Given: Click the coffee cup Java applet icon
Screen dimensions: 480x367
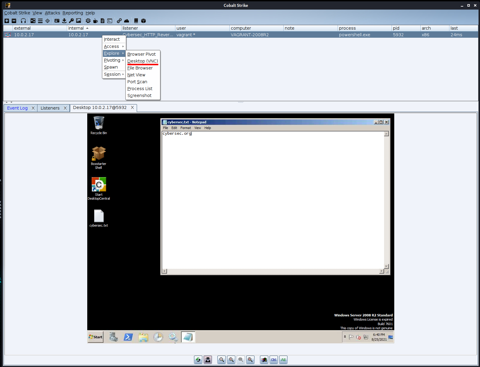Looking at the screenshot, I should 95,21.
